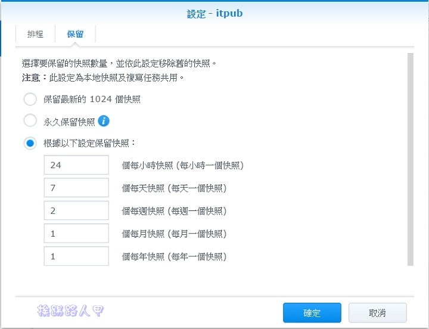Select the 保留 tab
The image size is (429, 329).
tap(75, 34)
